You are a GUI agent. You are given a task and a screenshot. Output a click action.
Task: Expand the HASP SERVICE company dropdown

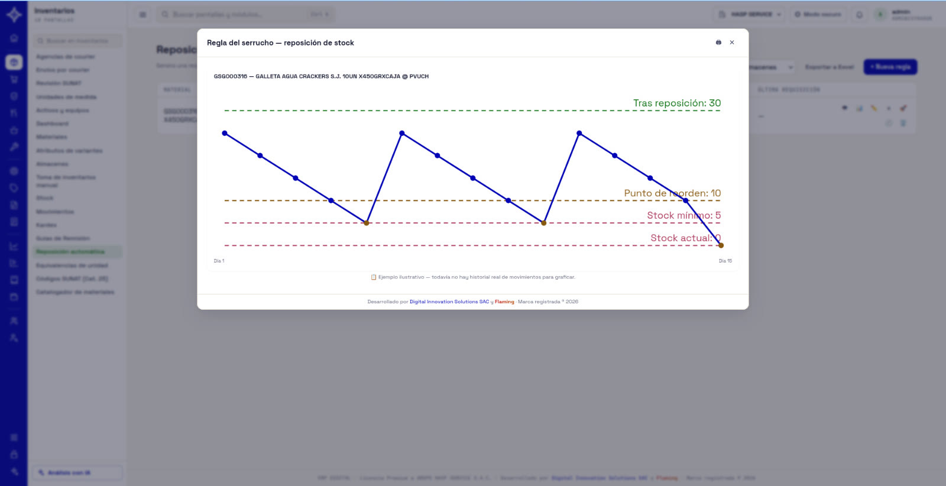click(750, 14)
